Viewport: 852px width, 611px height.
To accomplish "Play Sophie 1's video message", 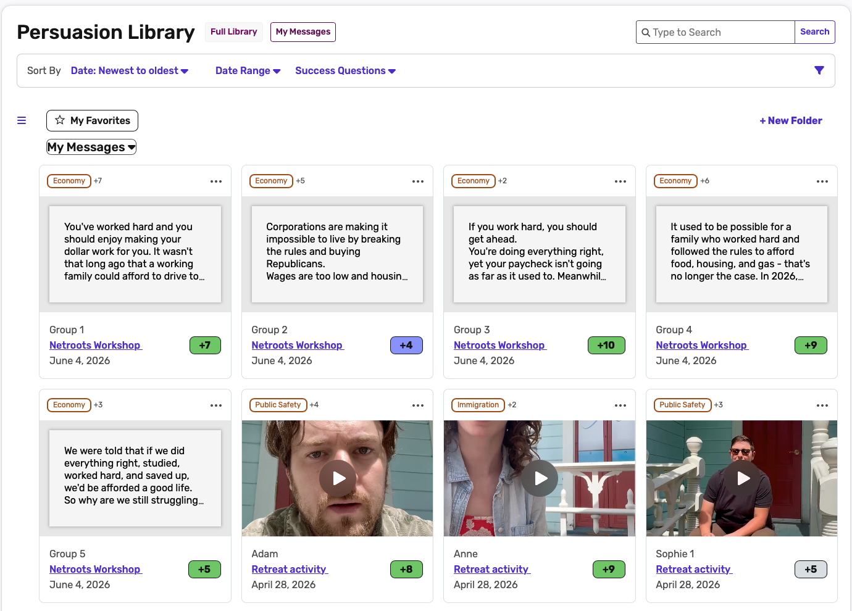I will tap(742, 478).
